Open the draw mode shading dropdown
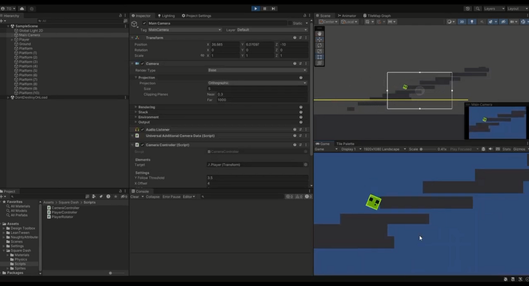The width and height of the screenshot is (529, 286). 451,22
